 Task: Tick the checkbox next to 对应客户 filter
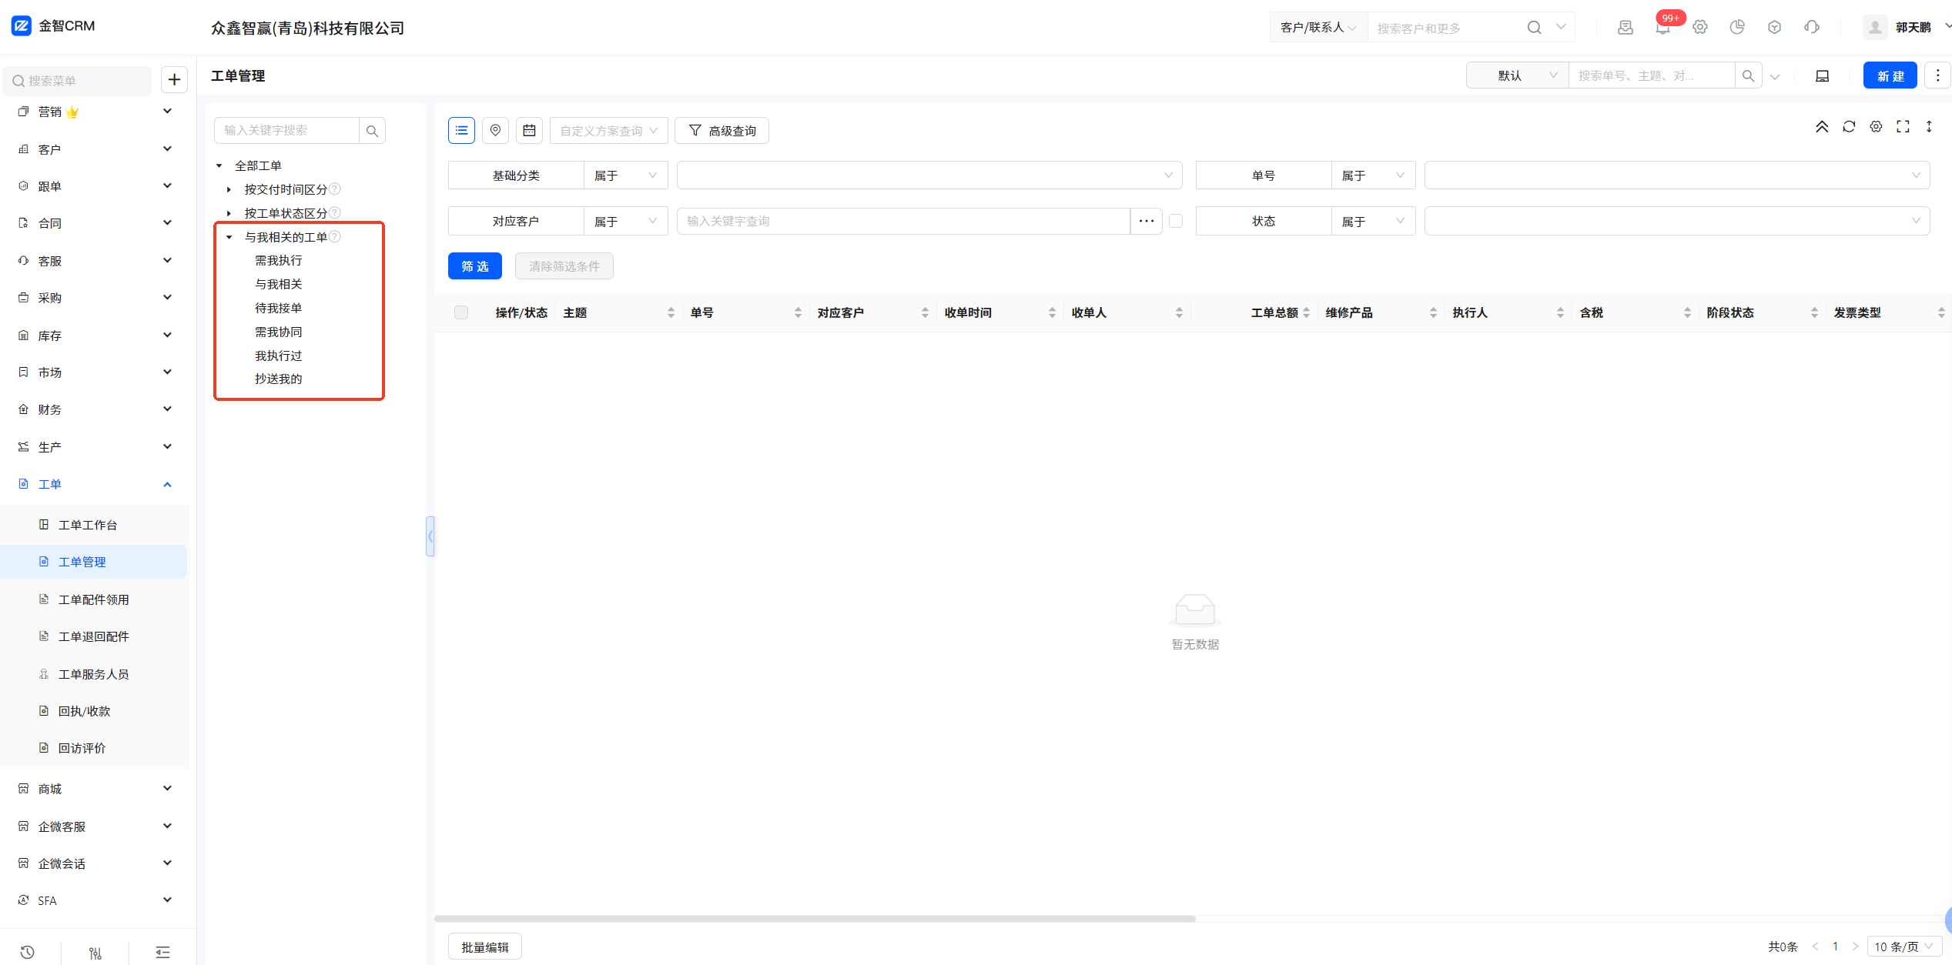pyautogui.click(x=1175, y=221)
